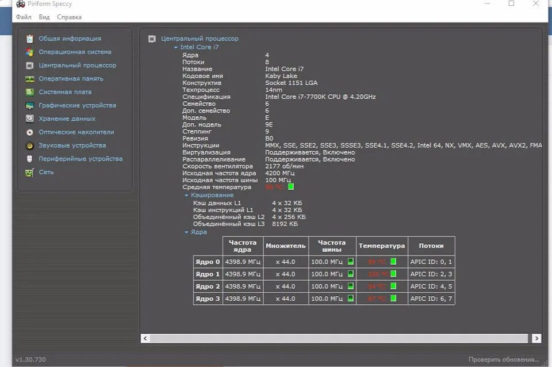Maximize the Speccy window
This screenshot has width=552, height=367.
pos(511,3)
